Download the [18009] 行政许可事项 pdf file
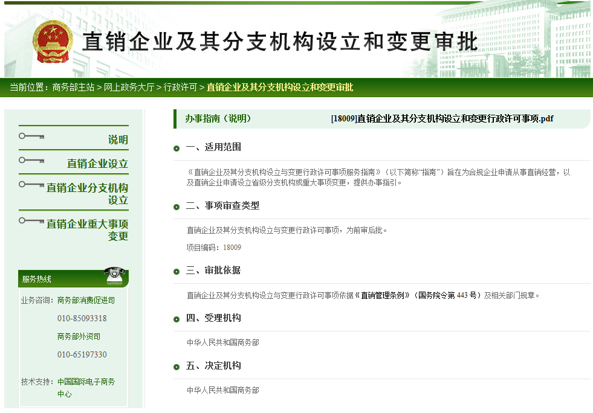This screenshot has height=413, width=593. click(442, 119)
